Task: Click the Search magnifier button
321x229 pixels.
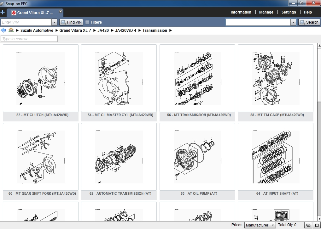Action: [309, 22]
